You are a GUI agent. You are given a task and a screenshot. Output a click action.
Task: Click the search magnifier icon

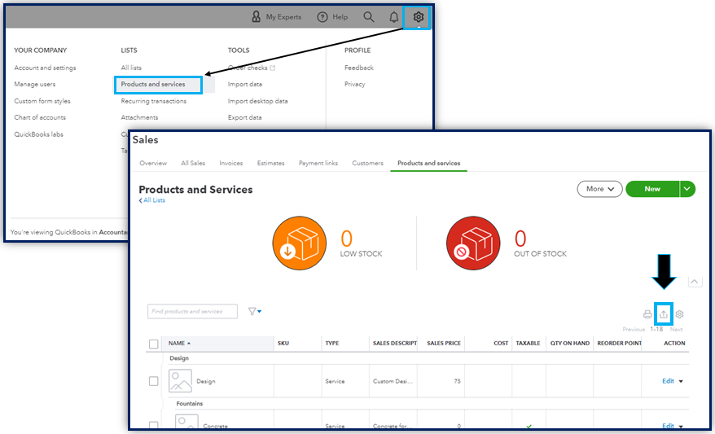[x=369, y=17]
